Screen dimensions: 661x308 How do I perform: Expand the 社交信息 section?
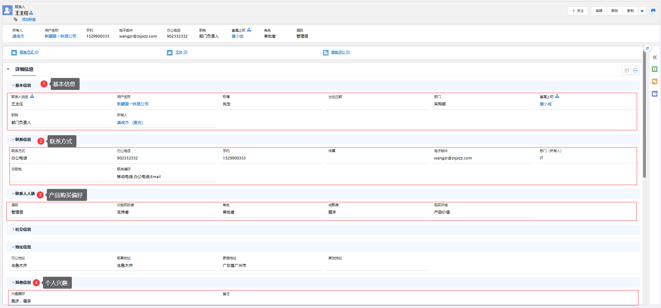[22, 229]
